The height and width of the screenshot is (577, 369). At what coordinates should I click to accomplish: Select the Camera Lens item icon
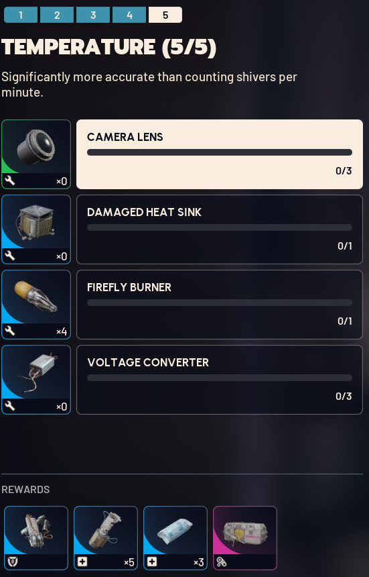36,154
